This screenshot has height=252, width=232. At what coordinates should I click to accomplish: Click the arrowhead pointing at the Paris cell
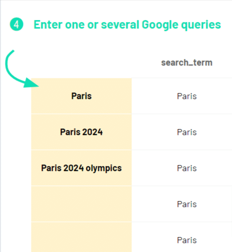(x=31, y=83)
